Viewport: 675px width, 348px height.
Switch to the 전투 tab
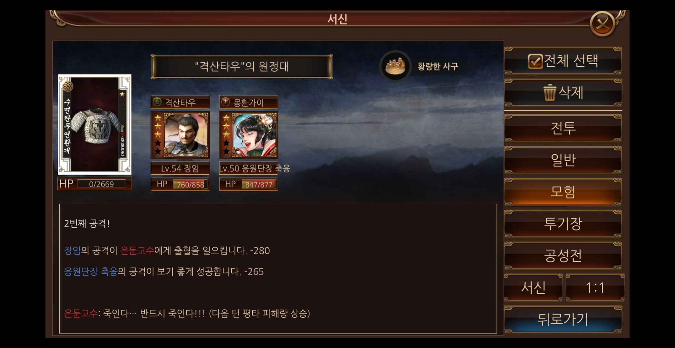563,128
